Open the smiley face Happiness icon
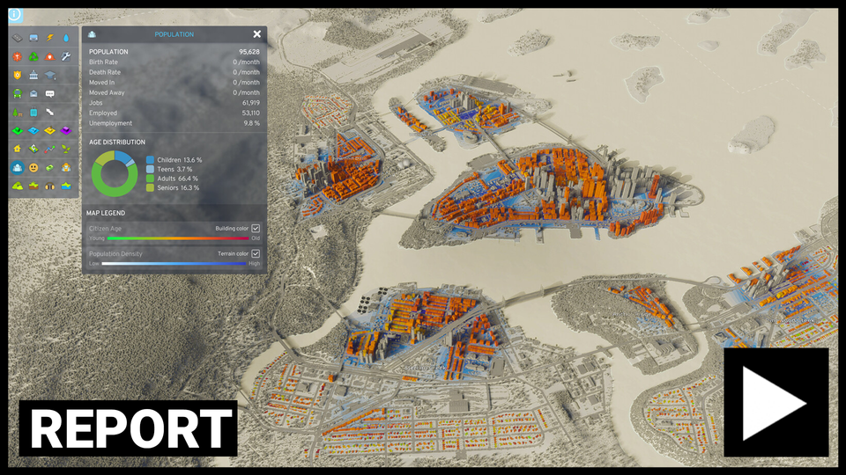This screenshot has width=846, height=475. coord(33,167)
